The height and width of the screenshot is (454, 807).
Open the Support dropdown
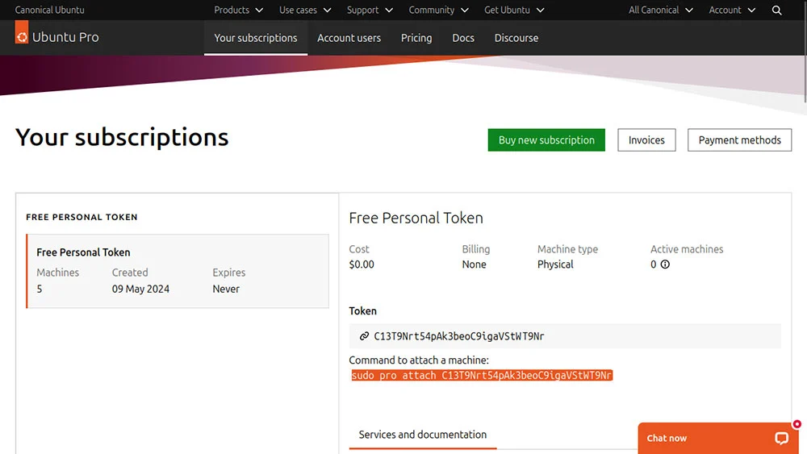(370, 10)
